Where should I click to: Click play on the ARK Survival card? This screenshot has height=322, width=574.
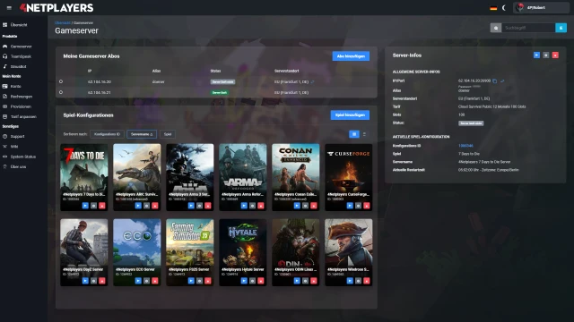pos(138,206)
